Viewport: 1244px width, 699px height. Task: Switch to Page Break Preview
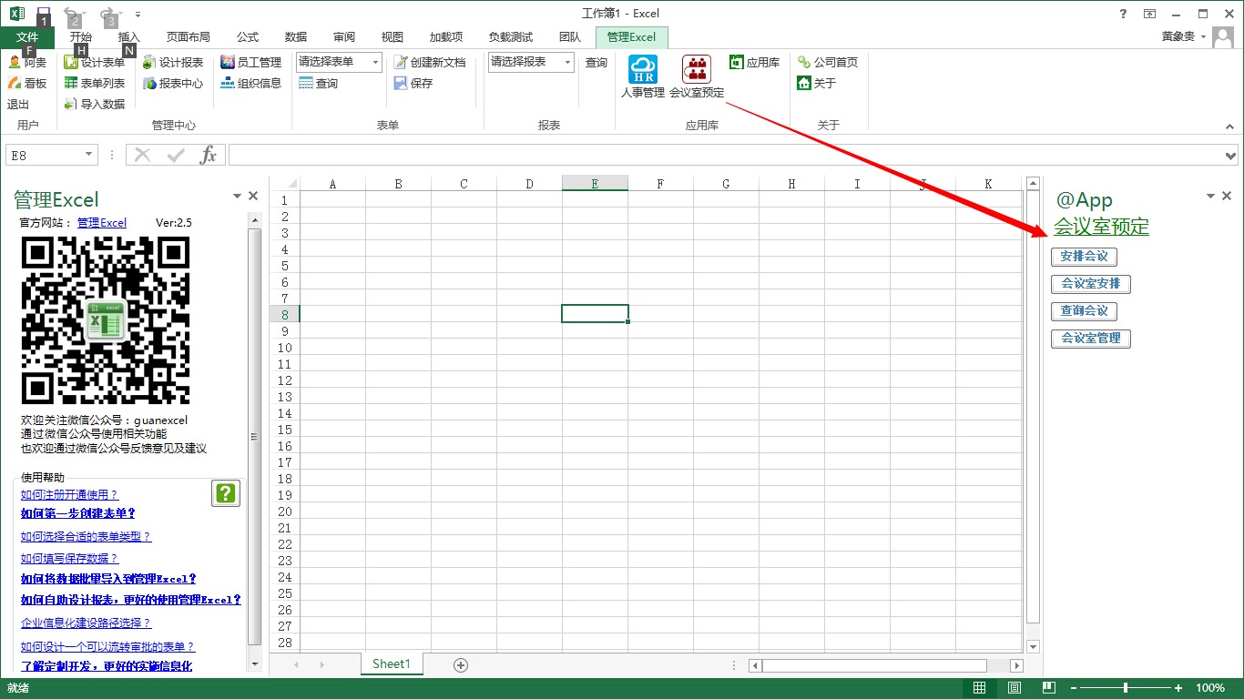click(1049, 687)
